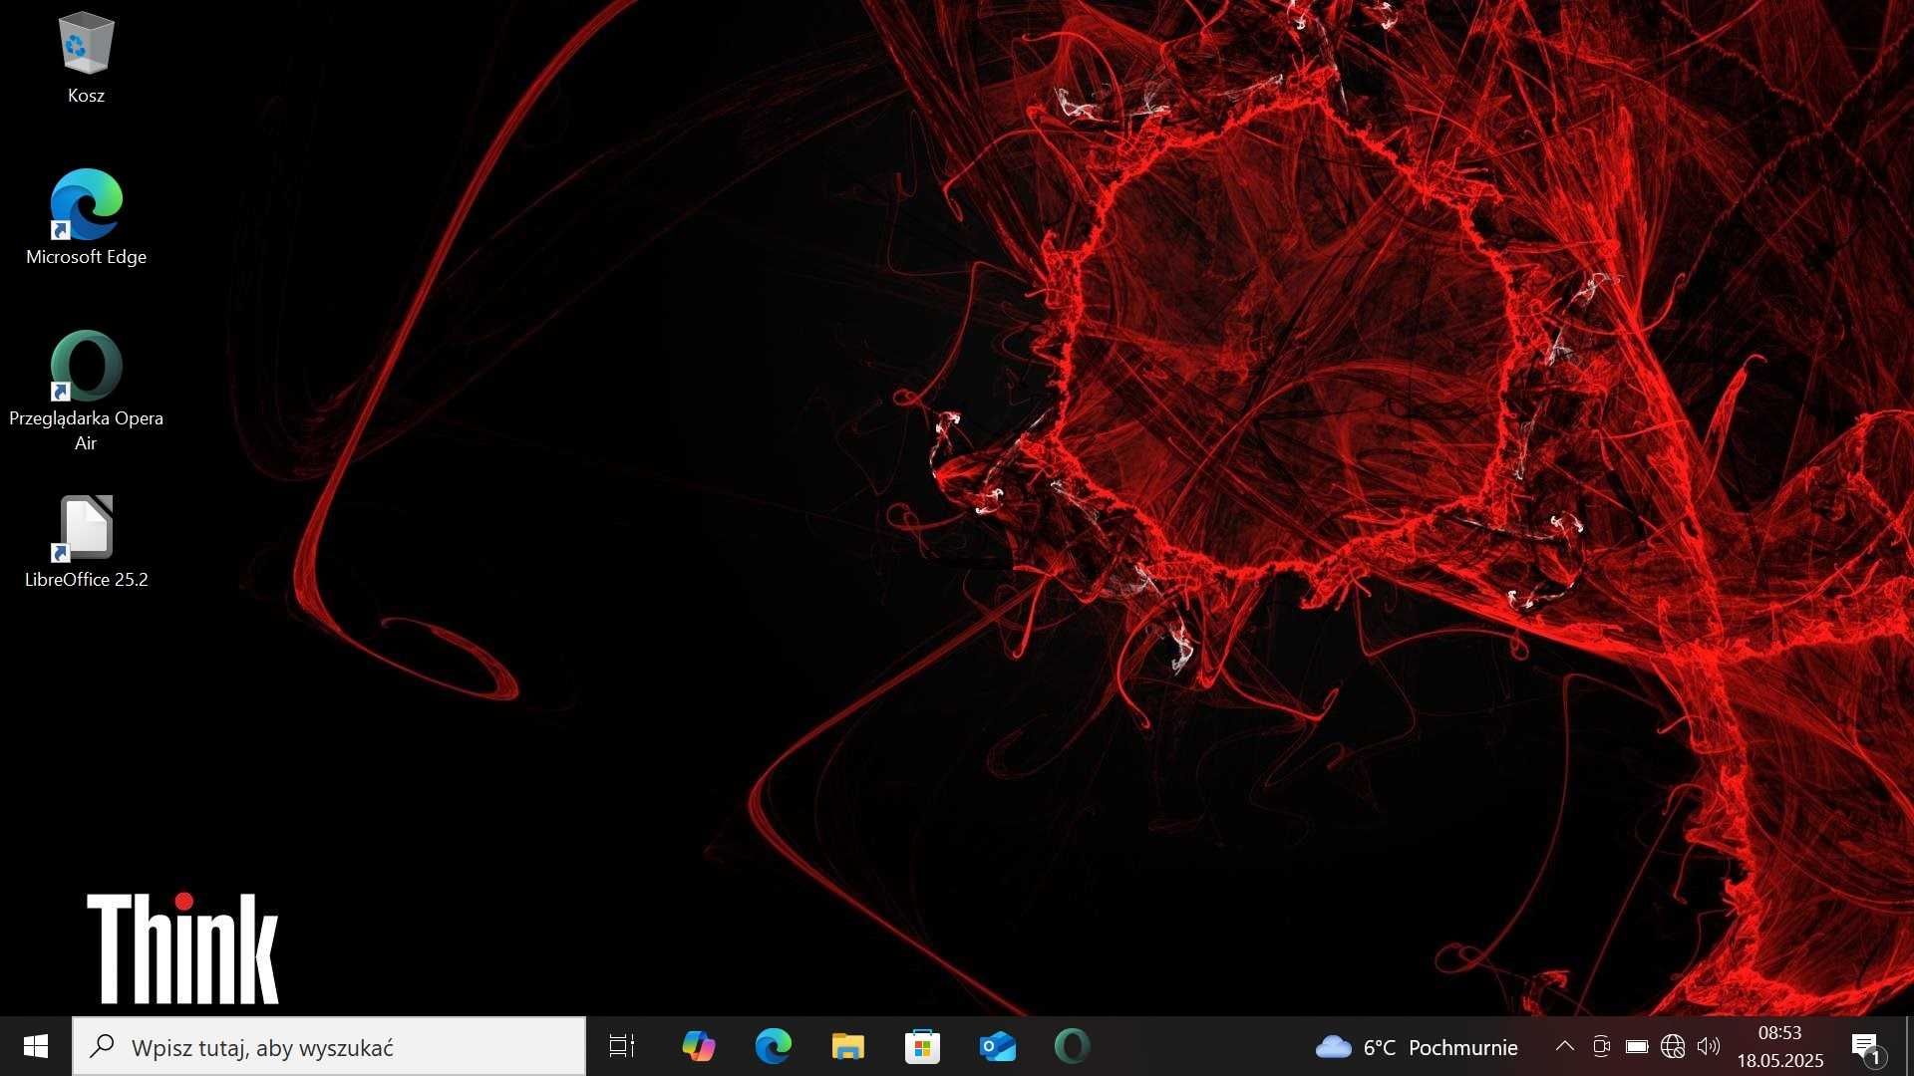Open the volume speaker control
The width and height of the screenshot is (1914, 1076).
[1709, 1046]
